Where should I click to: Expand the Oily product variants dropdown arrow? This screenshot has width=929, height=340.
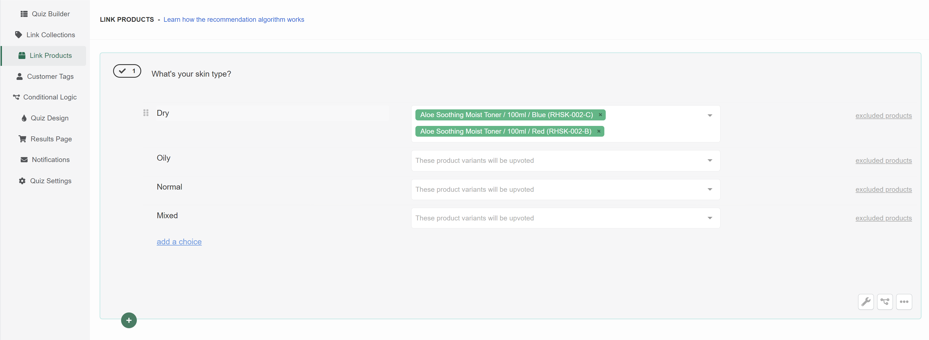(x=709, y=160)
